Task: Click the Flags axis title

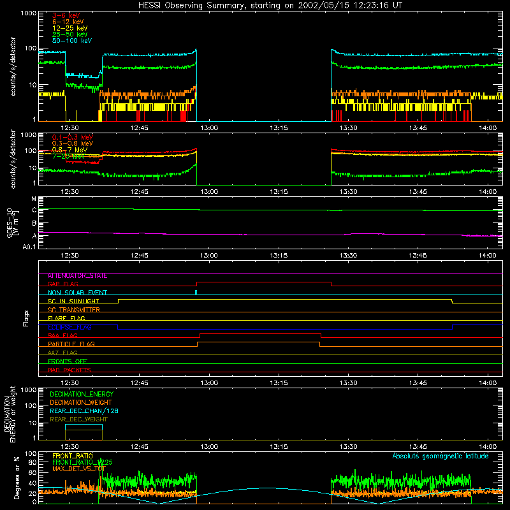Action: coord(26,318)
